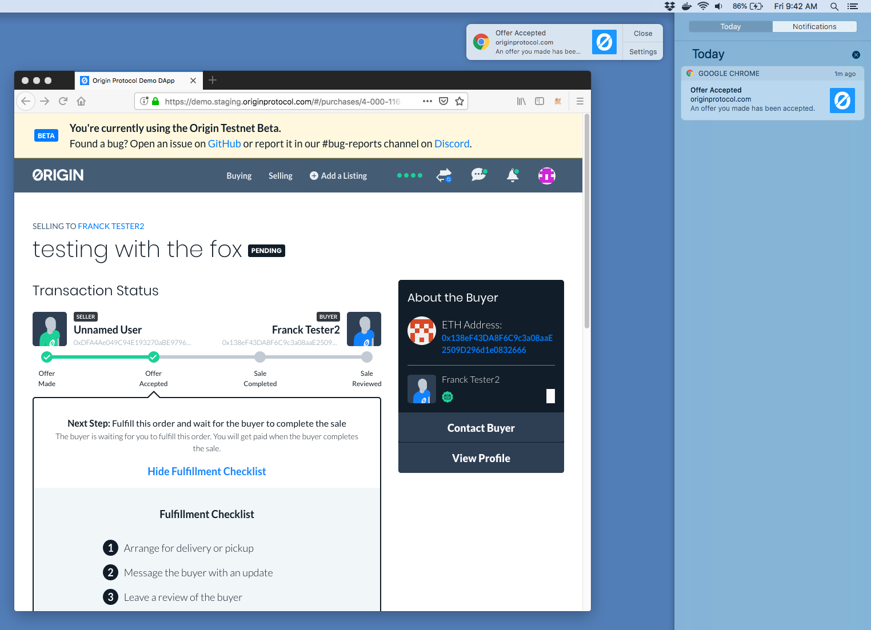The height and width of the screenshot is (630, 871).
Task: Open notifications bell in Origin navbar
Action: pos(513,175)
